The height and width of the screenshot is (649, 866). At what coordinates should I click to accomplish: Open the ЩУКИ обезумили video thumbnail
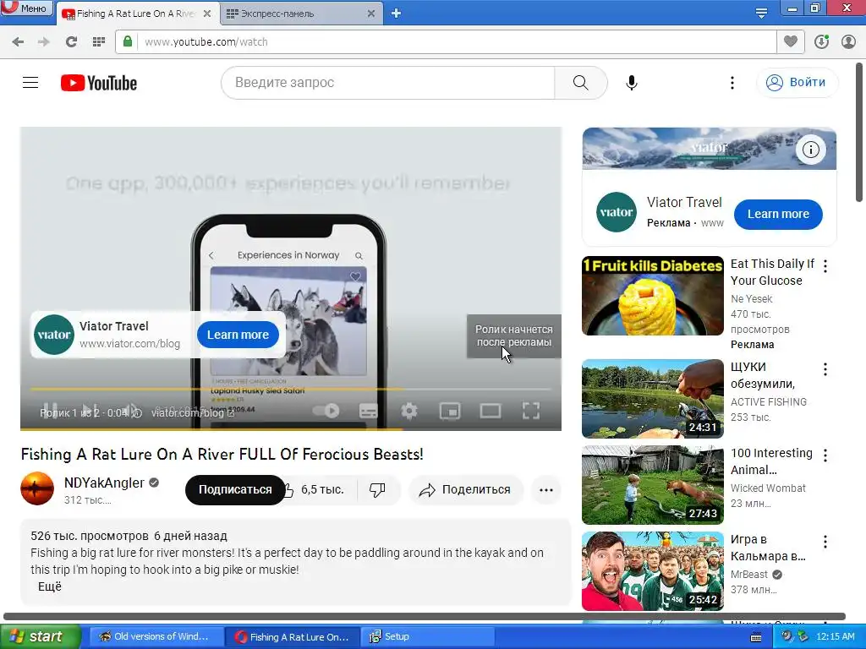click(x=653, y=399)
